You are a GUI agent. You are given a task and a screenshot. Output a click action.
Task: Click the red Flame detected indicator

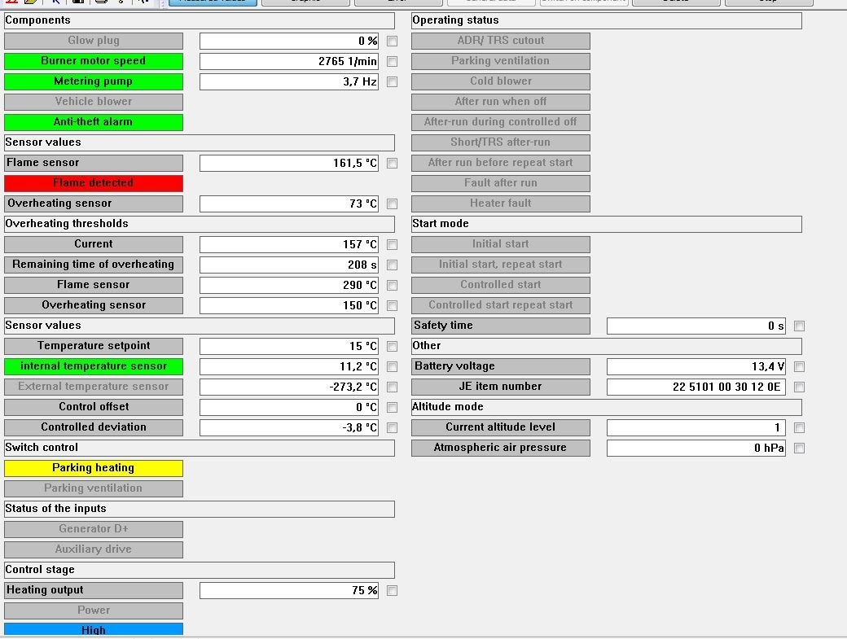pyautogui.click(x=94, y=183)
